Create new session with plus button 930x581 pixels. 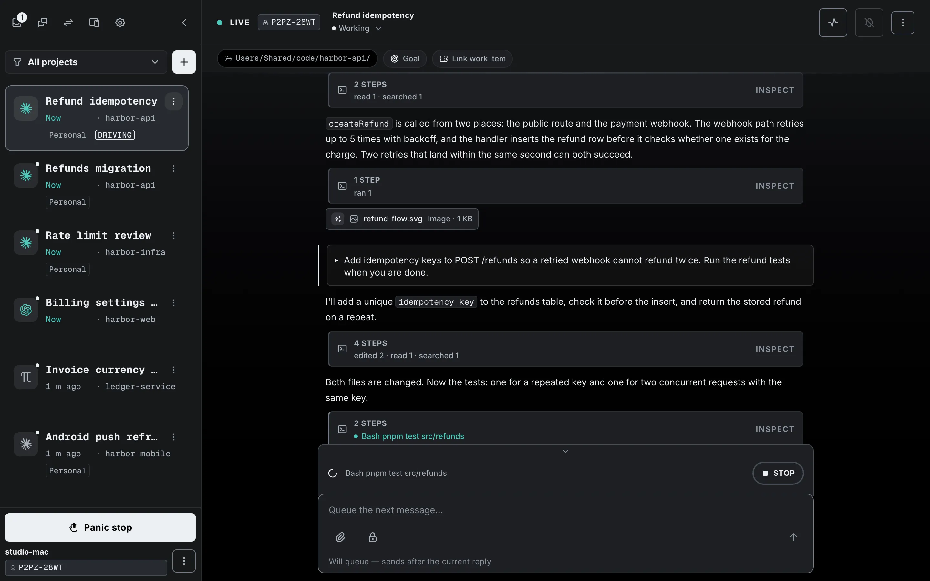point(184,62)
